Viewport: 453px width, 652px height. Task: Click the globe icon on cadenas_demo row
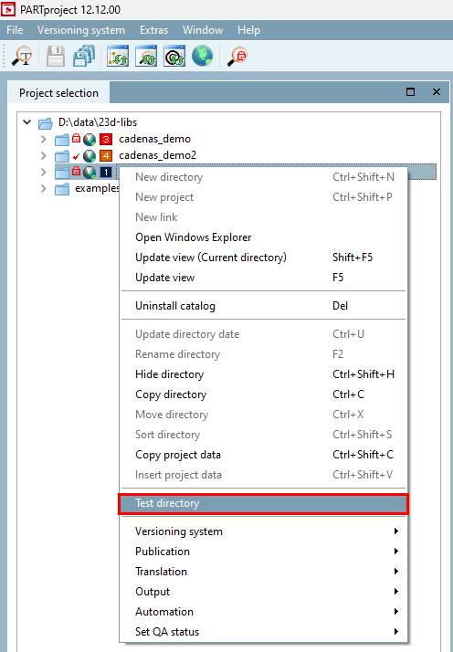pyautogui.click(x=90, y=140)
